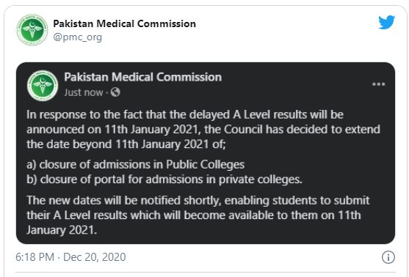Select the 'a) closure of admissions in Public Colleges' line

point(136,165)
